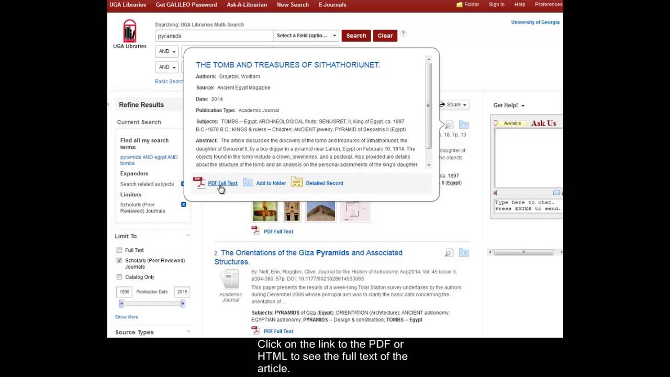Click the Folder icon in top bar

tap(460, 5)
